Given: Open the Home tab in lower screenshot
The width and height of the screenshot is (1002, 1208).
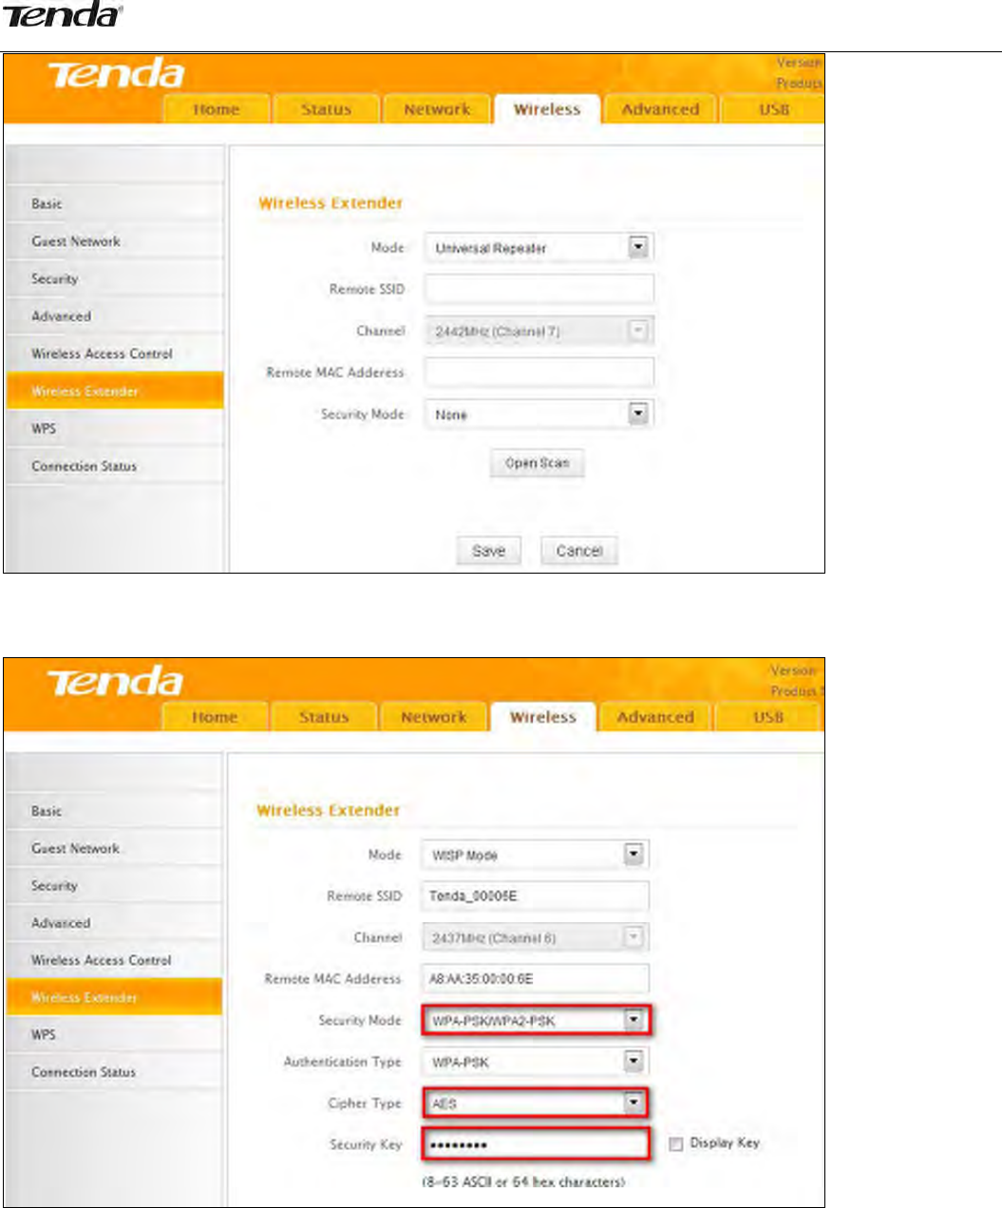Looking at the screenshot, I should coord(215,717).
